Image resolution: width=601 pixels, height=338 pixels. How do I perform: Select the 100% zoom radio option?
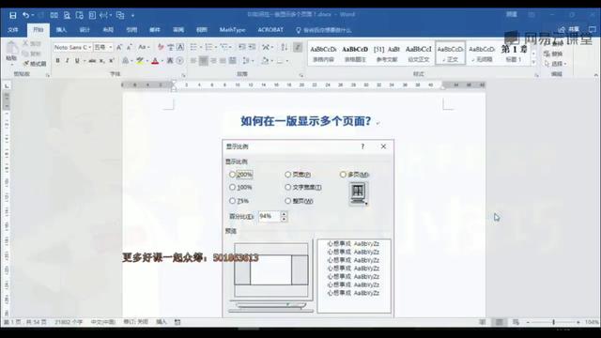240,188
